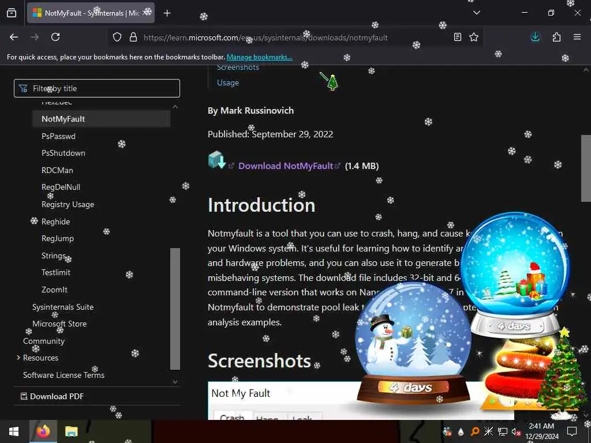This screenshot has height=443, width=591.
Task: Toggle reader view icon in address bar
Action: 458,37
